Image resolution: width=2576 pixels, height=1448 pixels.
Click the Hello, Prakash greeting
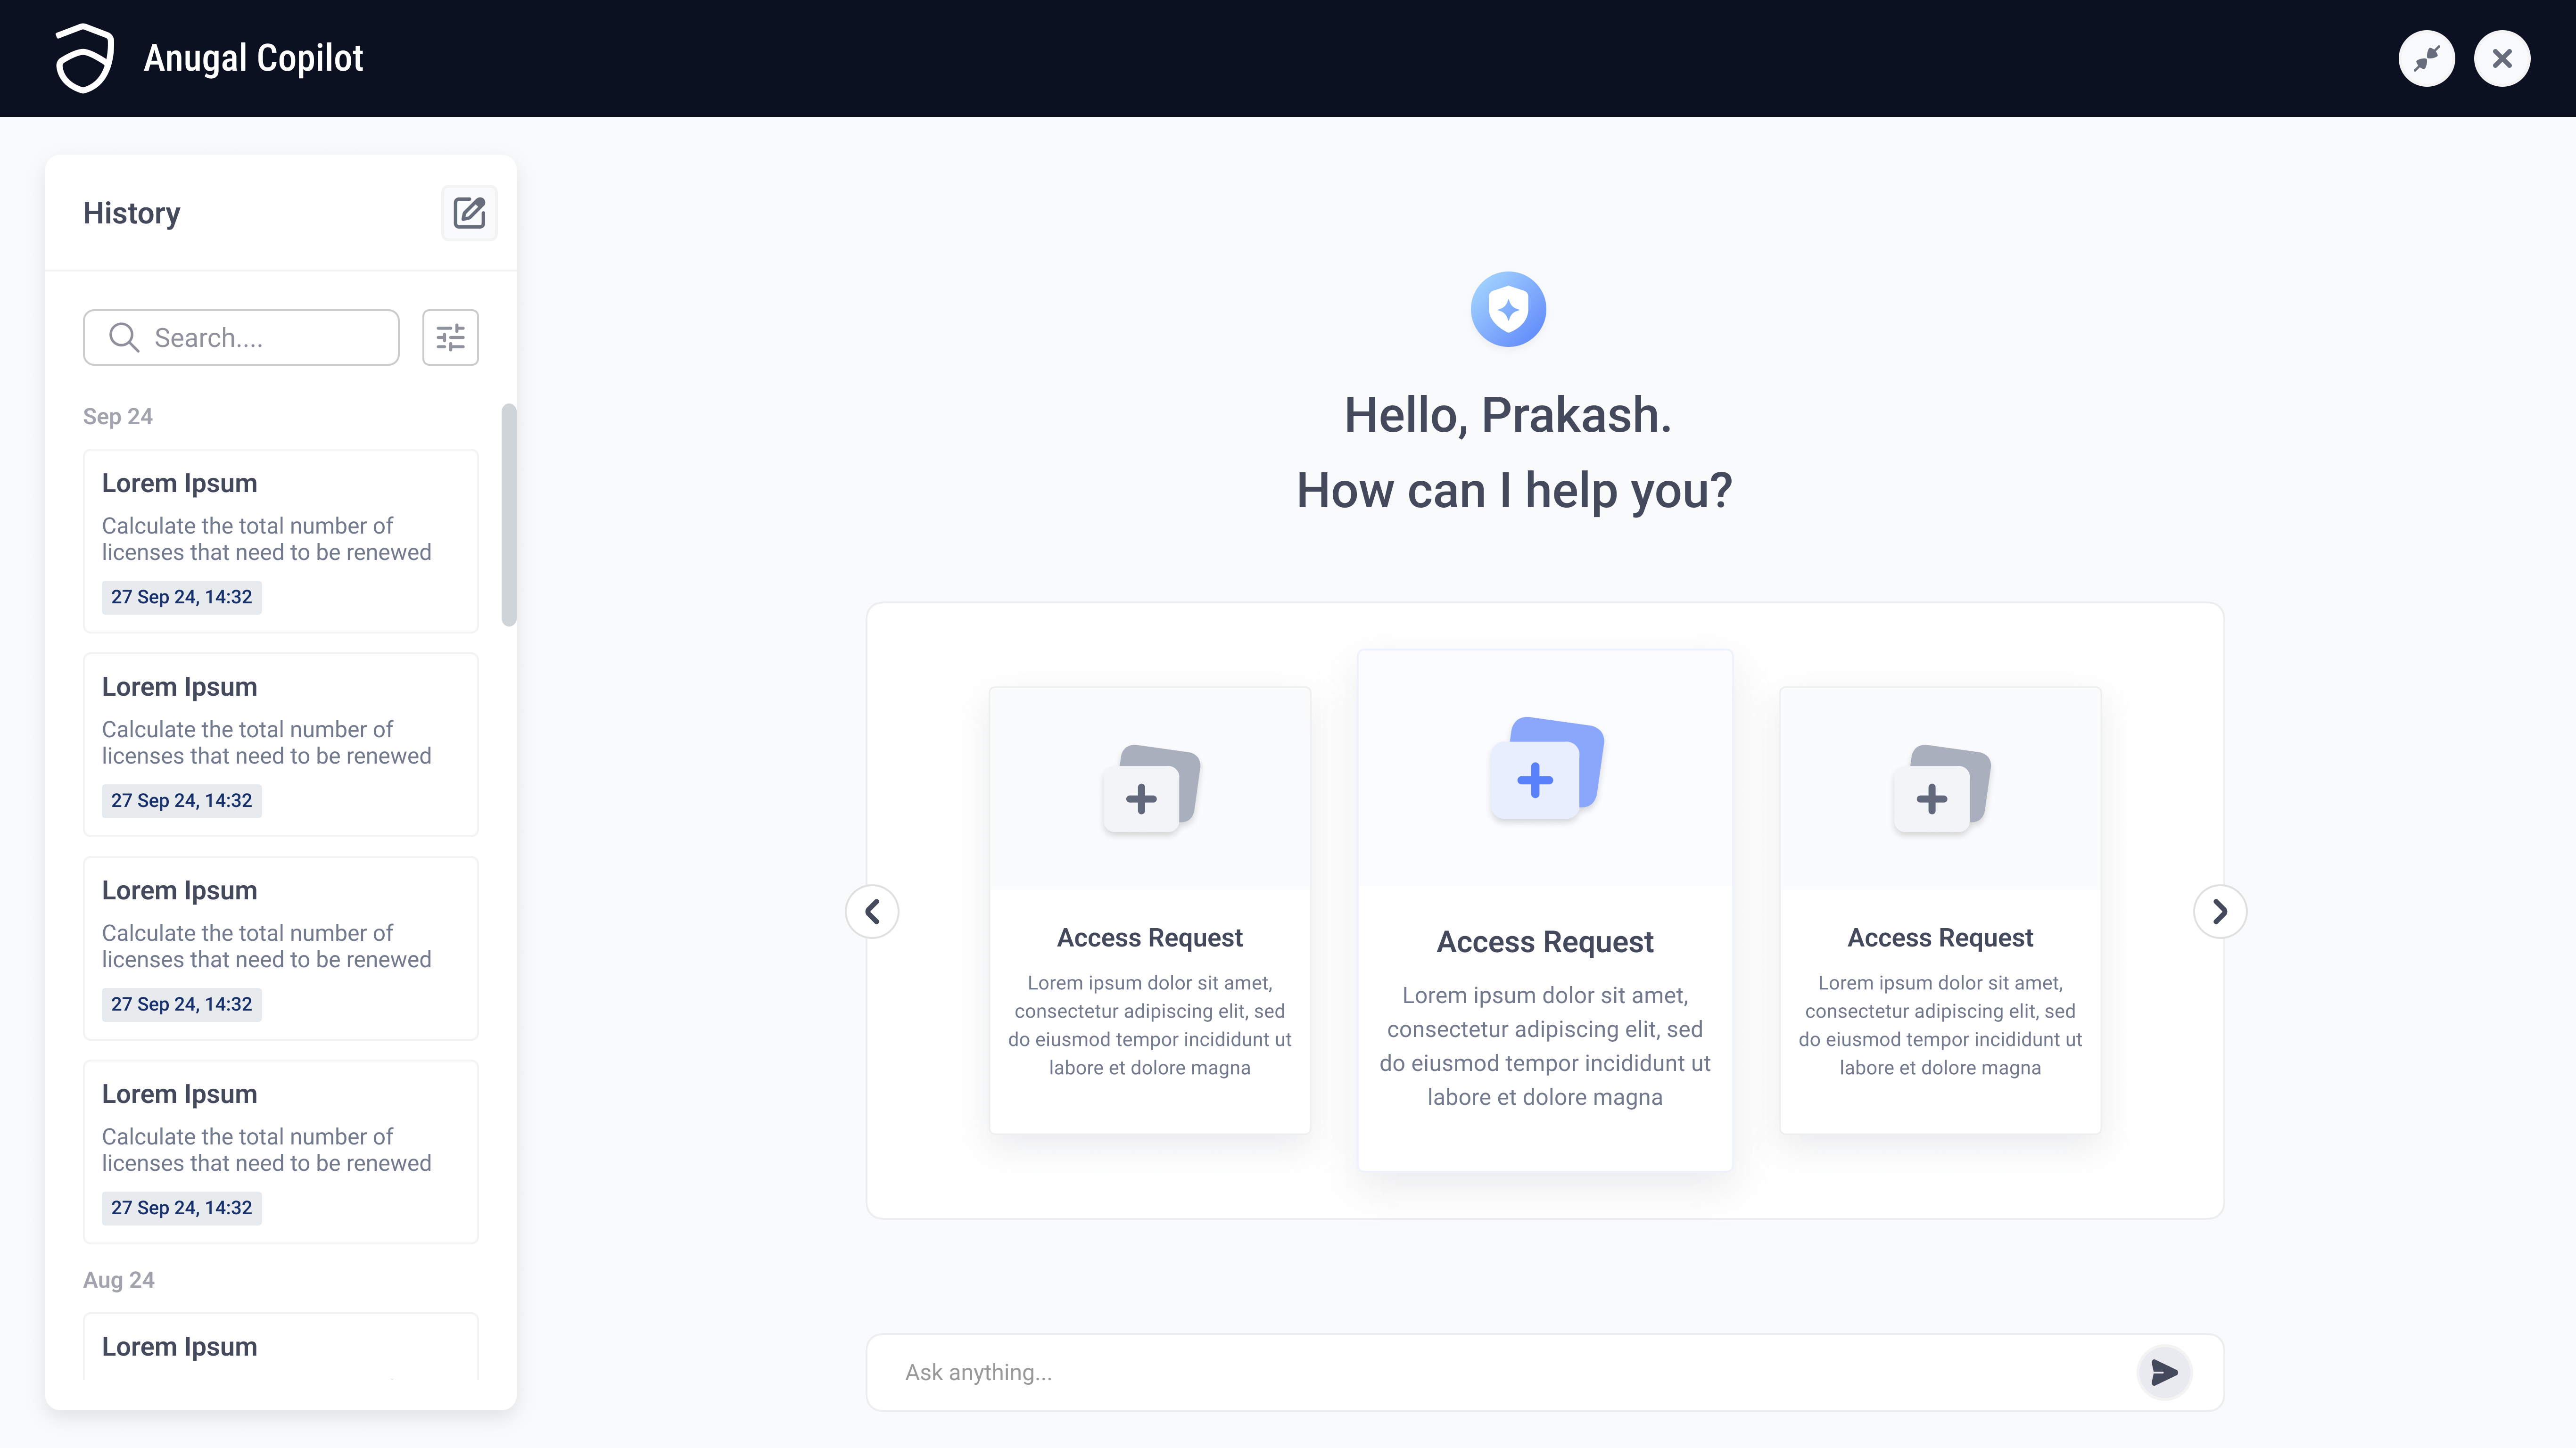1508,415
